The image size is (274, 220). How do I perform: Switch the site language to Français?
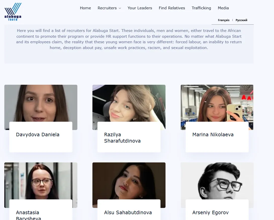click(x=224, y=20)
